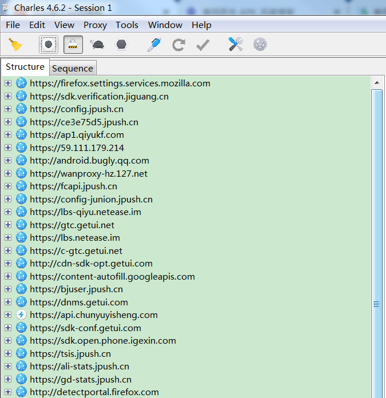Click globe icon of dnms.getui.com
The height and width of the screenshot is (398, 386).
pyautogui.click(x=21, y=302)
